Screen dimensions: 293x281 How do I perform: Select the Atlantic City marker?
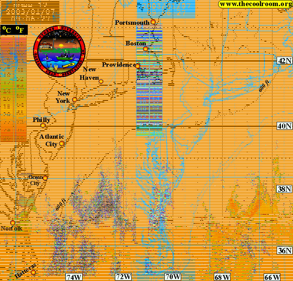[62, 144]
